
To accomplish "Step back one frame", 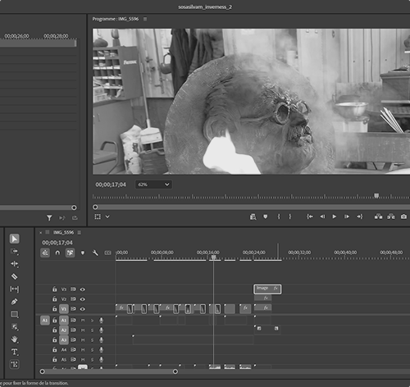I will [322, 216].
